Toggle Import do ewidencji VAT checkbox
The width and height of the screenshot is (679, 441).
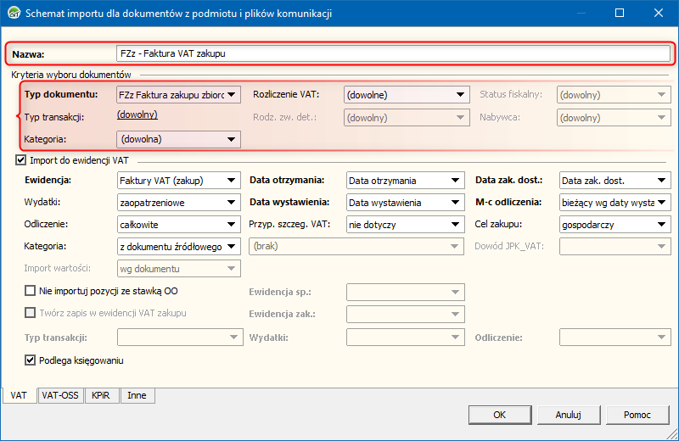coord(21,159)
